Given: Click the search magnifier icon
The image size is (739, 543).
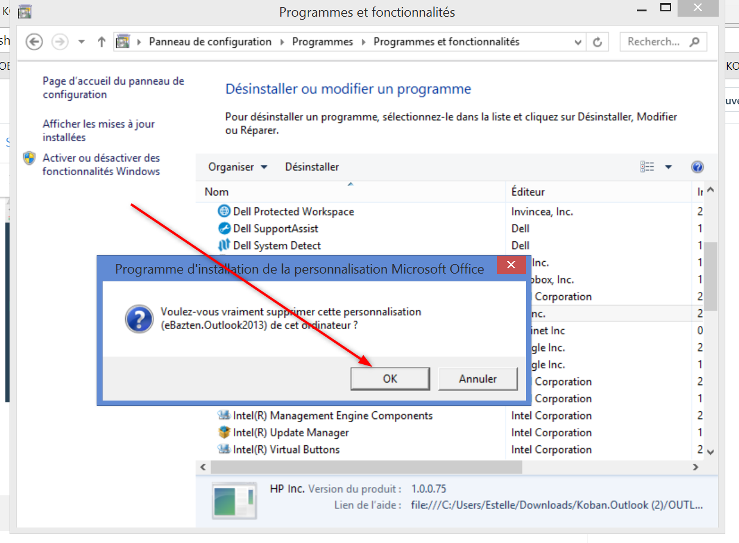Looking at the screenshot, I should pyautogui.click(x=694, y=42).
